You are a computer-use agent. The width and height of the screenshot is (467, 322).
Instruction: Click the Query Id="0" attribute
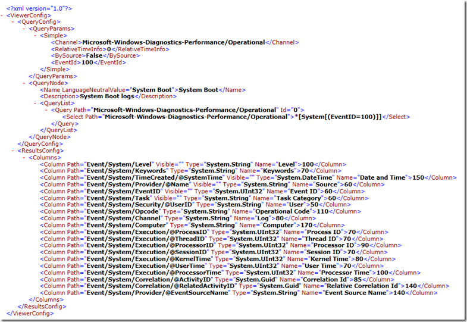290,110
